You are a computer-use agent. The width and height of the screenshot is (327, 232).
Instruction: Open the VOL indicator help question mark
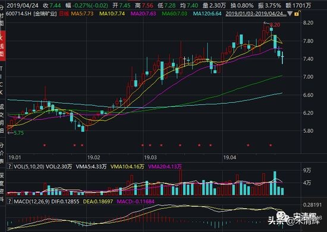(x=10, y=167)
